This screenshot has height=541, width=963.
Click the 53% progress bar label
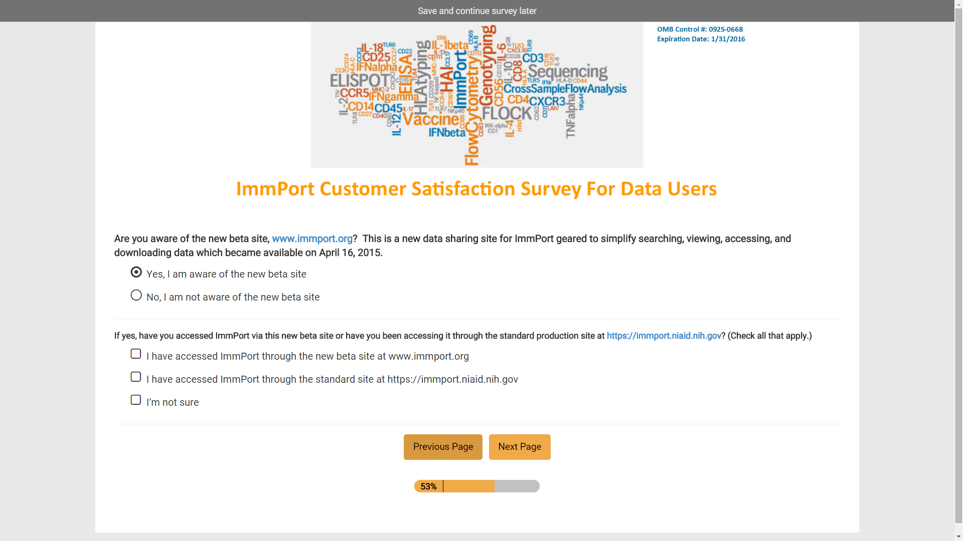click(428, 486)
